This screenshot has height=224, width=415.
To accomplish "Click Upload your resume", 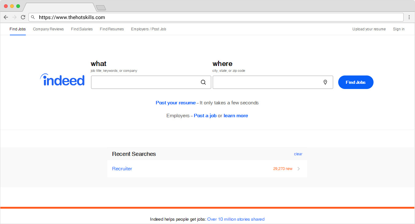I will [369, 29].
